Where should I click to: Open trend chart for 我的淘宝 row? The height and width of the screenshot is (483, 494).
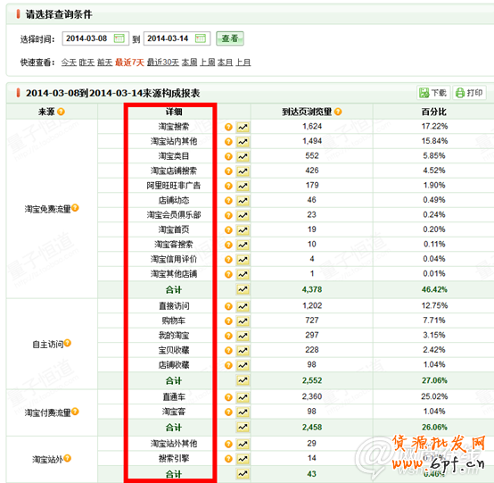coord(243,336)
